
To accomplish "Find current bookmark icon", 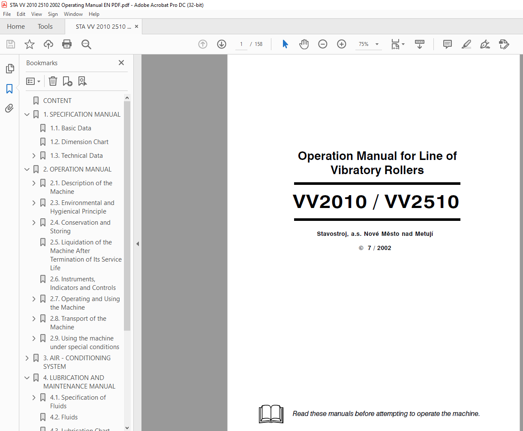I will [x=82, y=81].
